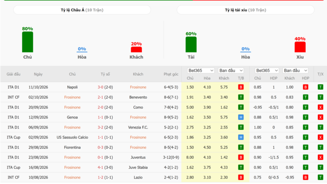The image size is (327, 184).
Task: Click the green T result badge in the Venezia F.C. row's T/B column
Action: tap(241, 128)
